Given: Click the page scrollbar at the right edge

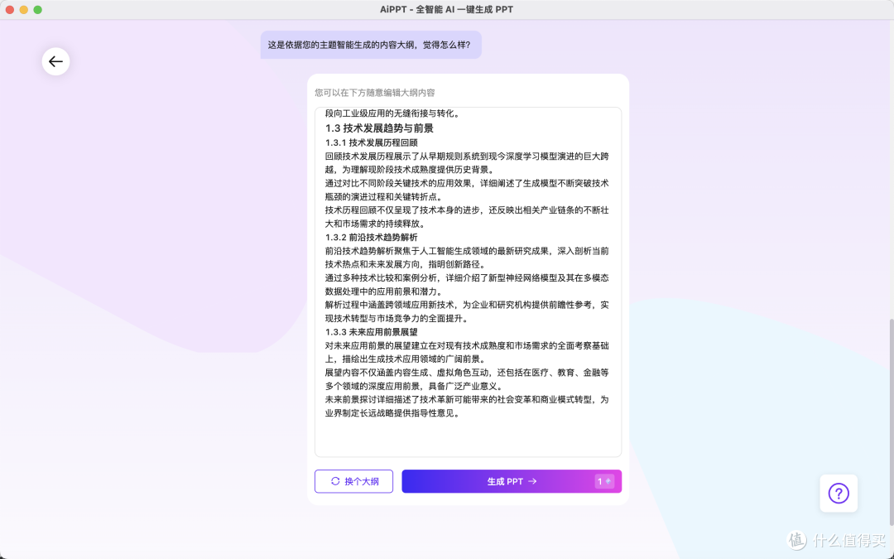Looking at the screenshot, I should coord(892,422).
